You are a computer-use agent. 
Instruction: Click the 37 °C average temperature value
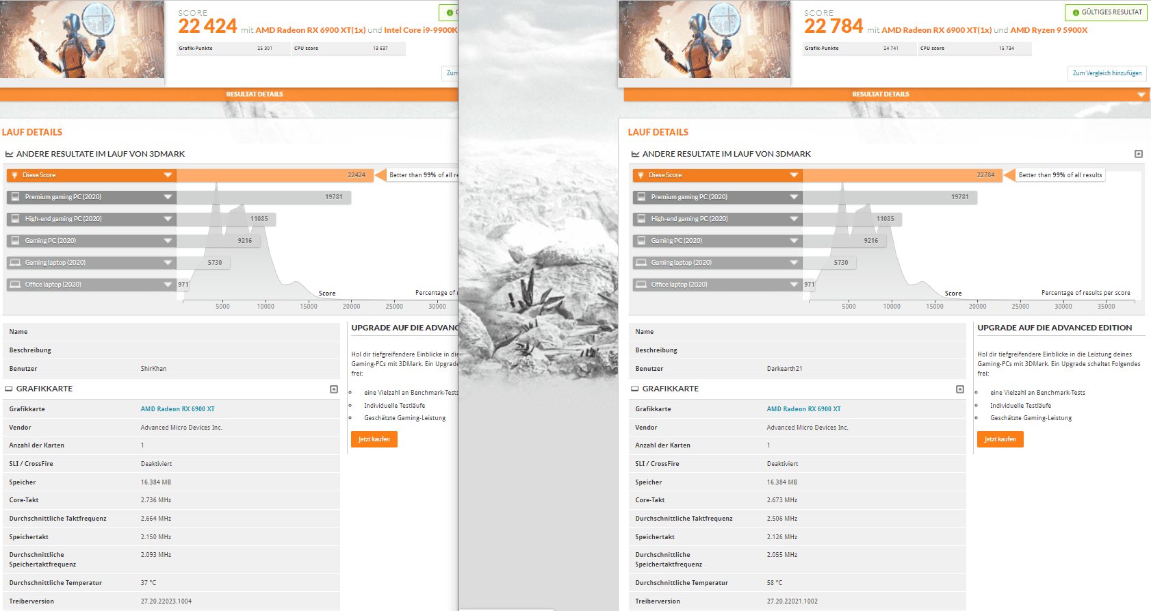(x=148, y=583)
